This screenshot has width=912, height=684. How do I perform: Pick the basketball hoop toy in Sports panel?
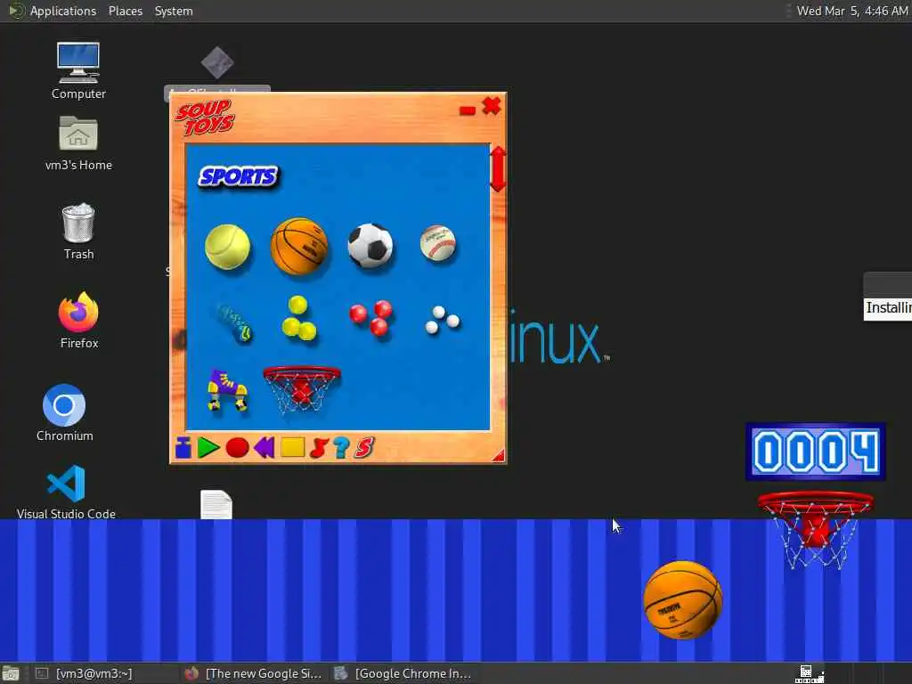click(301, 388)
